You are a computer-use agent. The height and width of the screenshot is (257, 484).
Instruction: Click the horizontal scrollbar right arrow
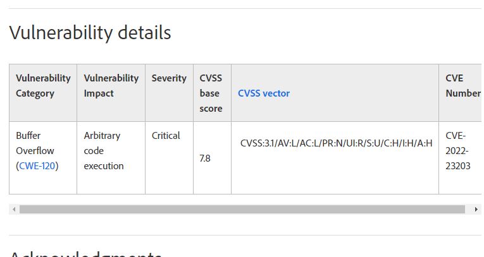click(476, 209)
